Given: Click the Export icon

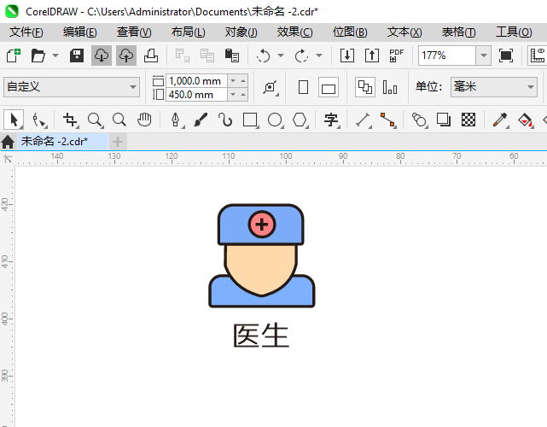Looking at the screenshot, I should [372, 56].
